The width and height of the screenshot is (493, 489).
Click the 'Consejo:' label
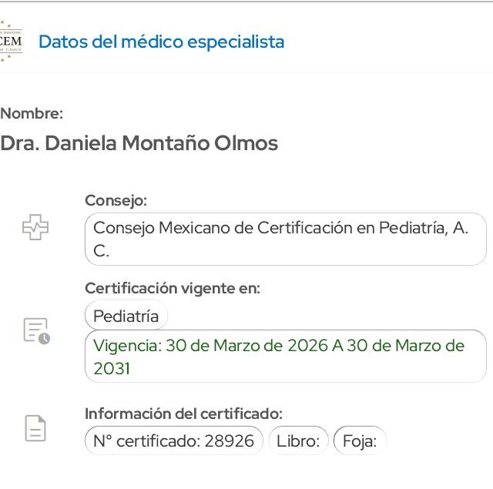pyautogui.click(x=116, y=200)
